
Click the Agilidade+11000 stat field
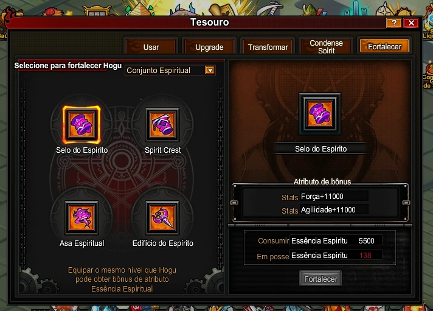tap(334, 210)
